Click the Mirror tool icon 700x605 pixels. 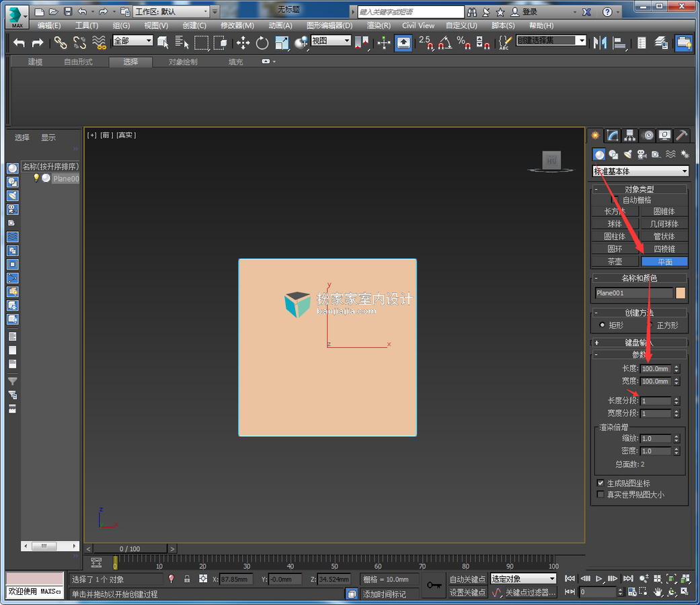(600, 43)
